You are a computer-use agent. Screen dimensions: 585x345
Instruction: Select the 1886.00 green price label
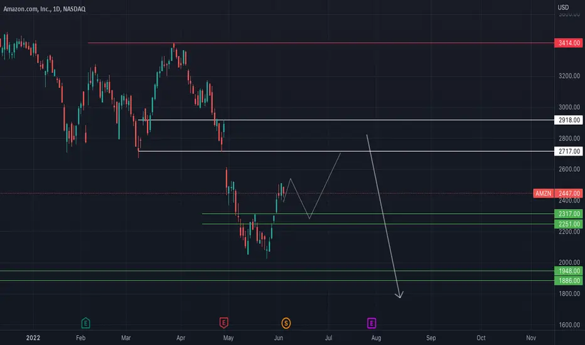click(569, 280)
